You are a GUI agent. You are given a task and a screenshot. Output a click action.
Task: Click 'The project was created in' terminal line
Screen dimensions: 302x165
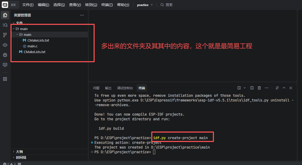(152, 147)
